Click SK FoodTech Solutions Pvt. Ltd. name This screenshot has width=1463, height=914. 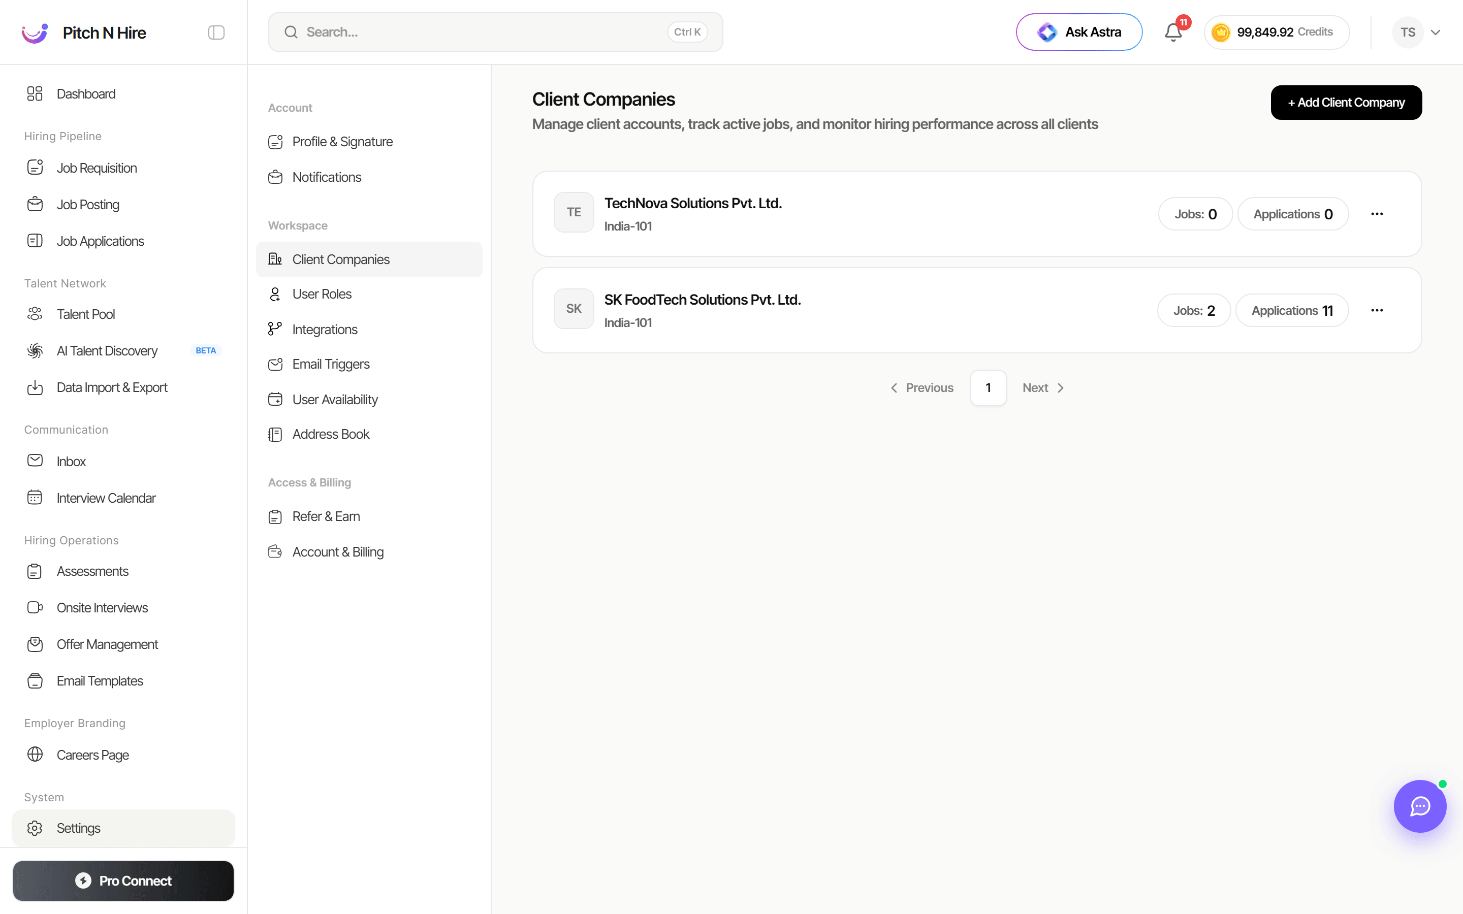[x=703, y=301]
